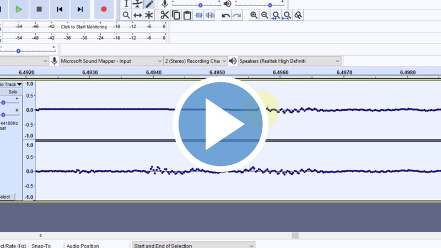Open the Microsoft Sound Mapper input dropdown
This screenshot has height=248, width=441.
(111, 61)
